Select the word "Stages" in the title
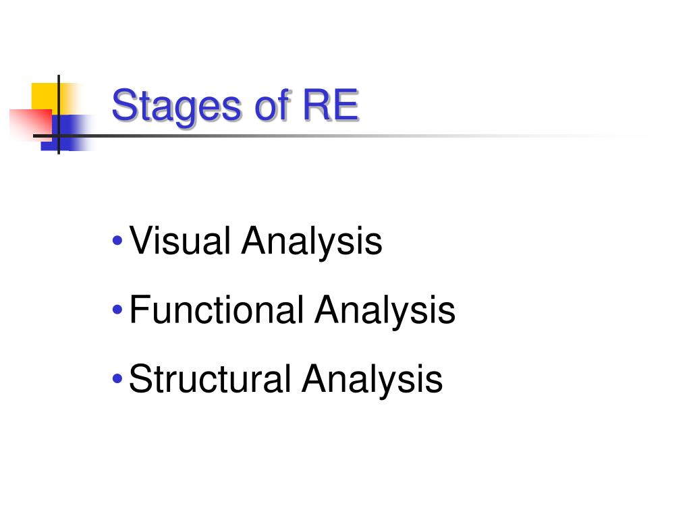The height and width of the screenshot is (518, 691). (x=176, y=107)
